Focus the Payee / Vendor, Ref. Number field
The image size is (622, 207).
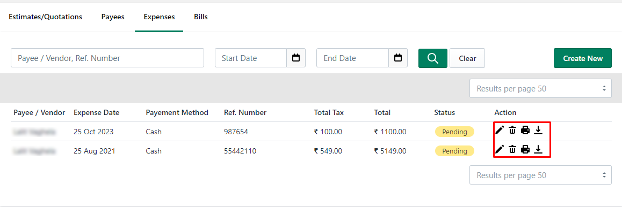107,58
